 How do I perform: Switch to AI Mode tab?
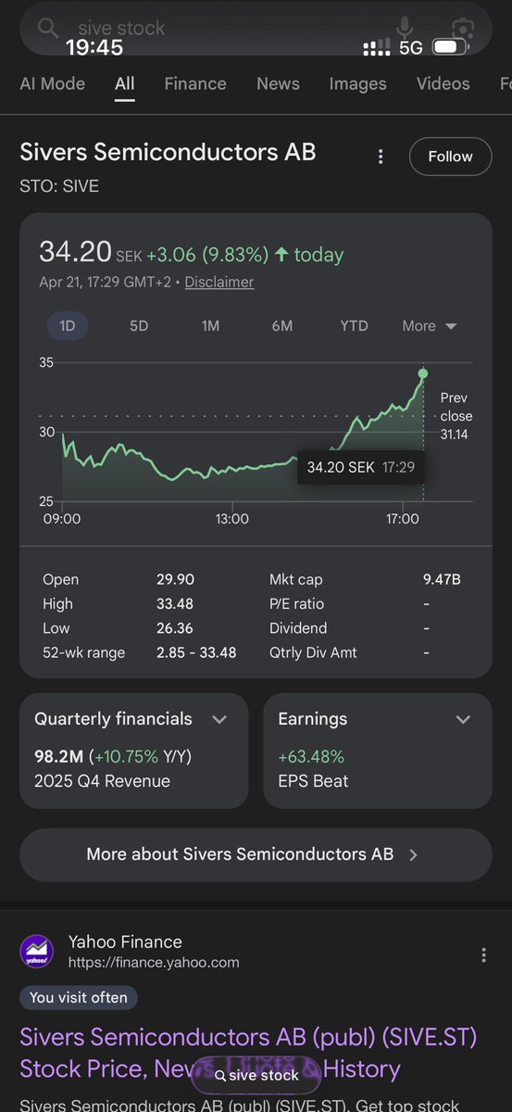click(53, 83)
